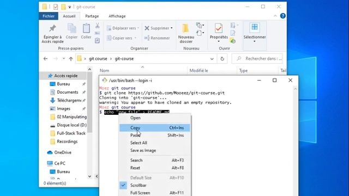Click navigation pane scrollbar down arrow
The height and width of the screenshot is (196, 349).
pos(89,176)
